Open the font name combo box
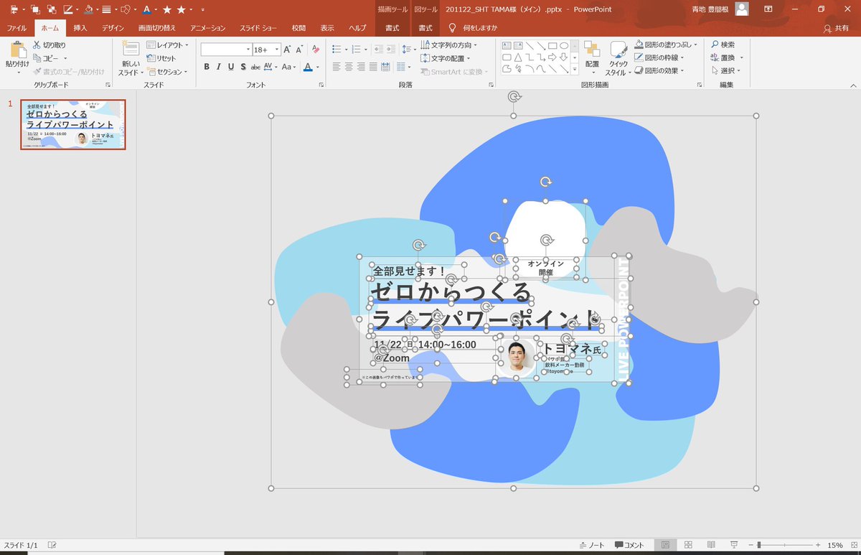861x555 pixels. [x=226, y=50]
